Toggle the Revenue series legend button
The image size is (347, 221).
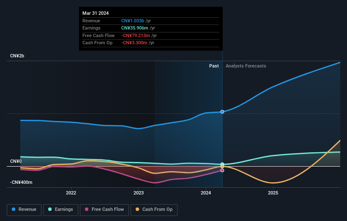[24, 210]
